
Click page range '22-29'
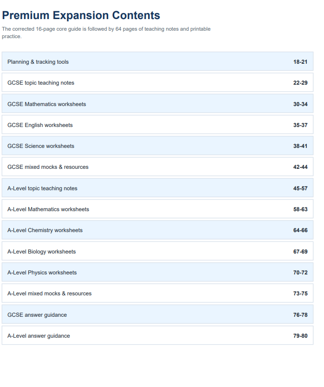pyautogui.click(x=300, y=83)
